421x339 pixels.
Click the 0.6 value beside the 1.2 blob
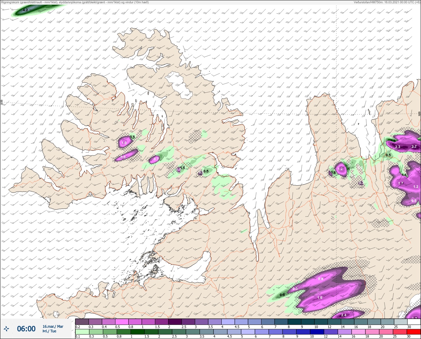pyautogui.click(x=333, y=172)
